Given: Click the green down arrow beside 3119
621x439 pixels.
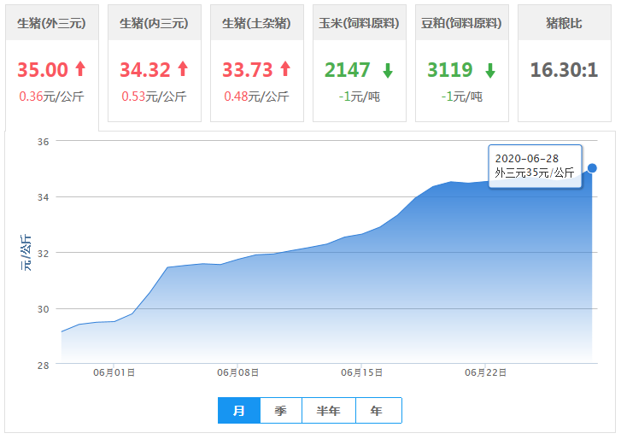Looking at the screenshot, I should click(490, 70).
